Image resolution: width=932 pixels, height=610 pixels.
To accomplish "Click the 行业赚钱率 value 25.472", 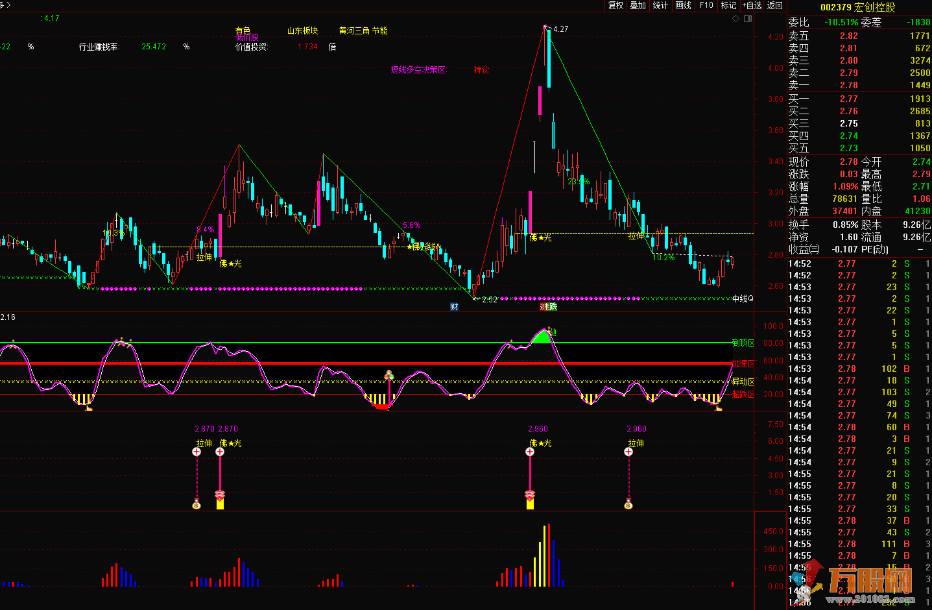I will click(x=154, y=47).
